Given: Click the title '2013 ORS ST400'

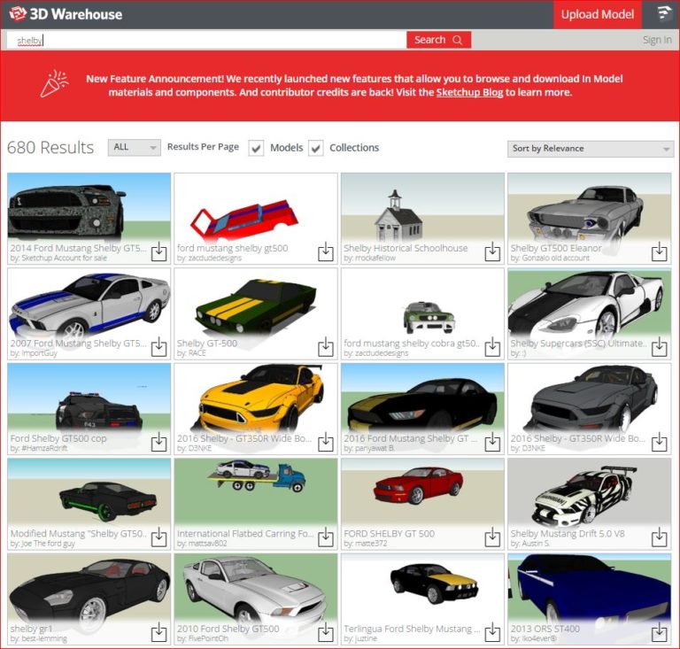Looking at the screenshot, I should click(545, 629).
